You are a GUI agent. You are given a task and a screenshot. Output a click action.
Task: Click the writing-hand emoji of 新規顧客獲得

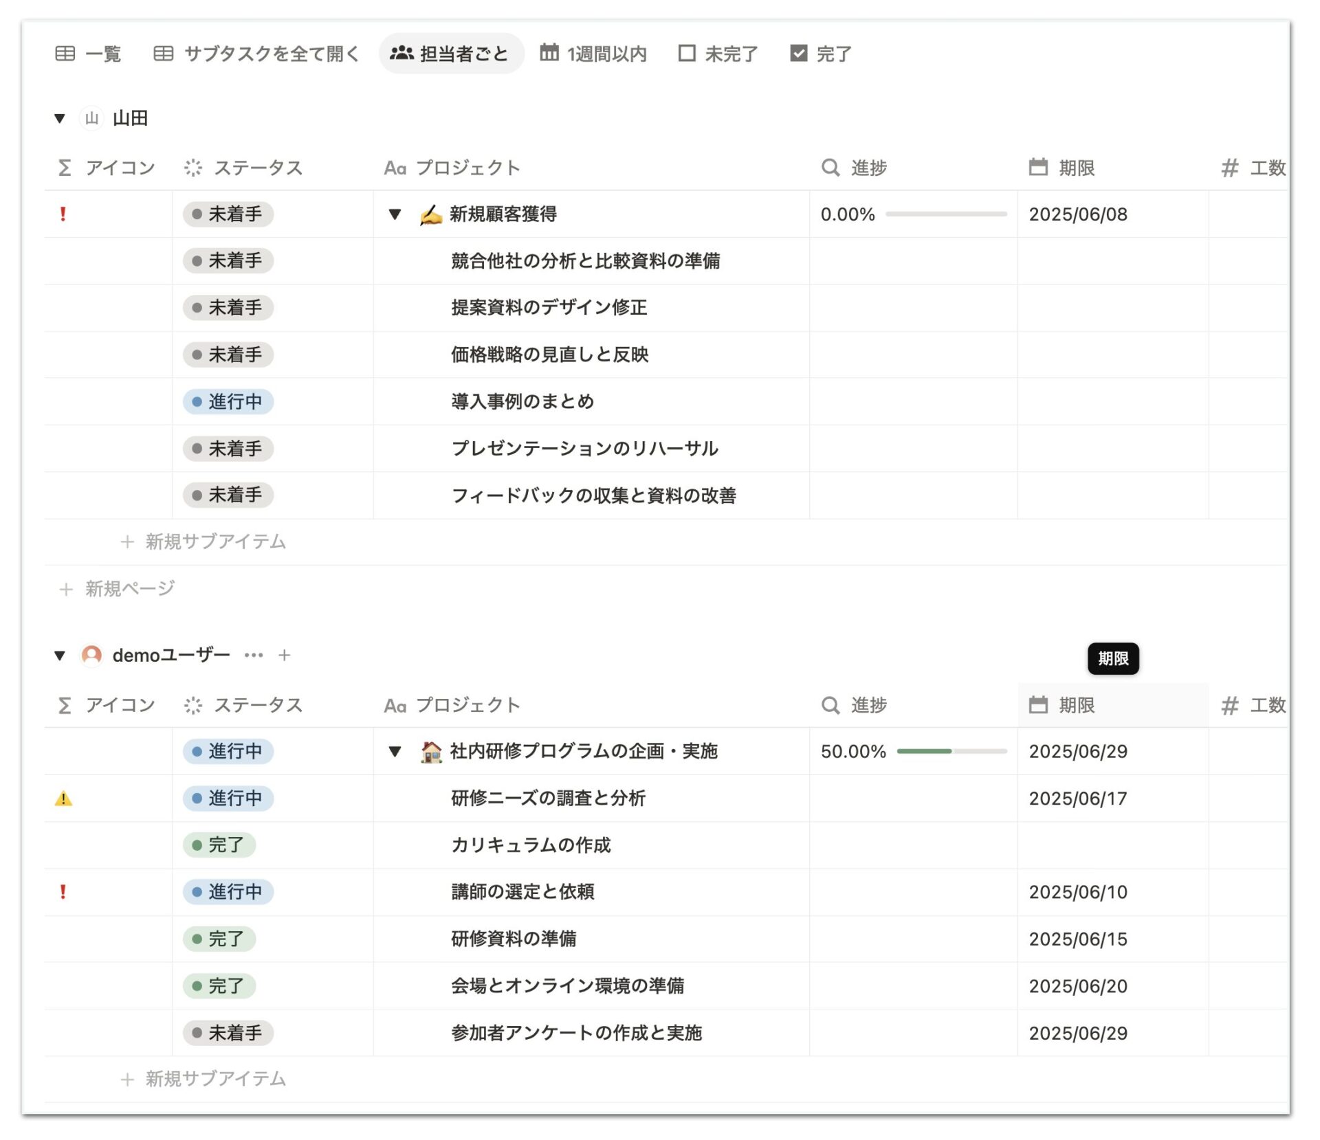click(431, 214)
